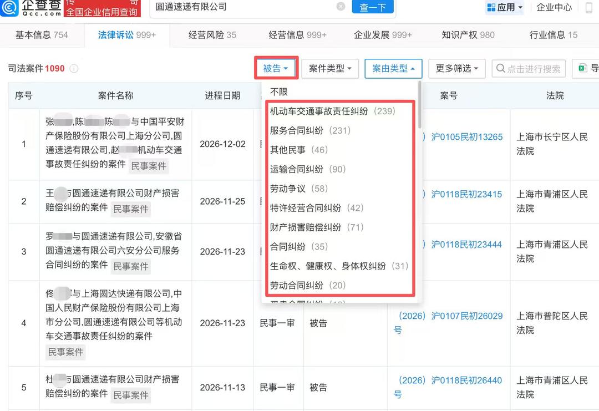The image size is (599, 411).
Task: Click the 点击进行搜索 search field
Action: point(529,69)
